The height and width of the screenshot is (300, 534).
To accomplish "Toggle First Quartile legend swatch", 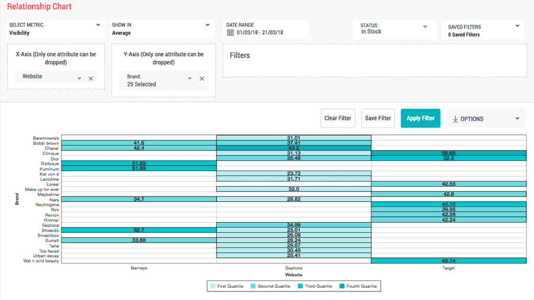I will coord(213,286).
